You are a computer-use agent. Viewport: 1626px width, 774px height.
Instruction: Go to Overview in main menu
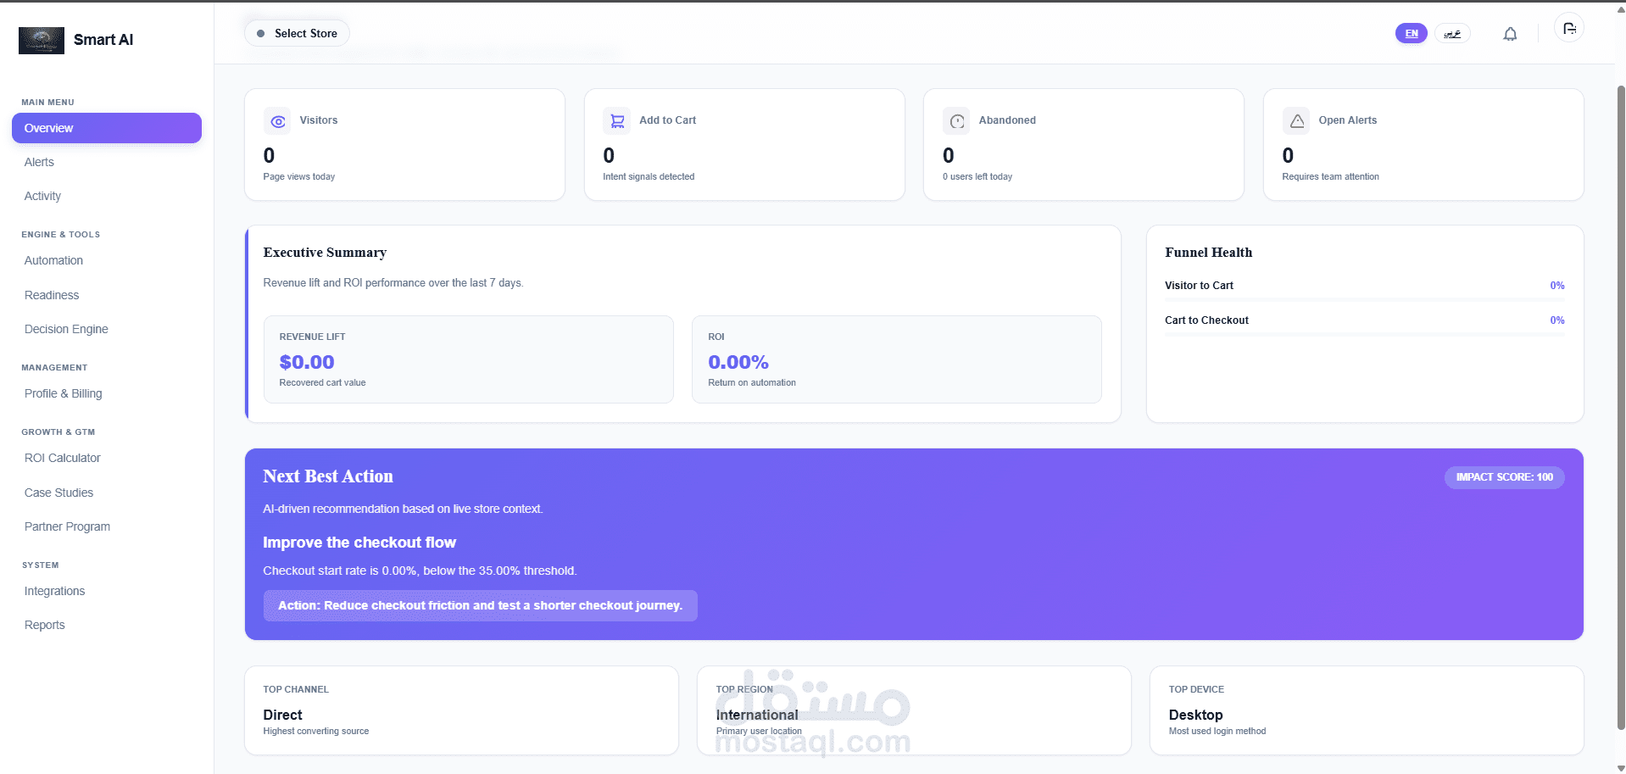click(x=107, y=128)
